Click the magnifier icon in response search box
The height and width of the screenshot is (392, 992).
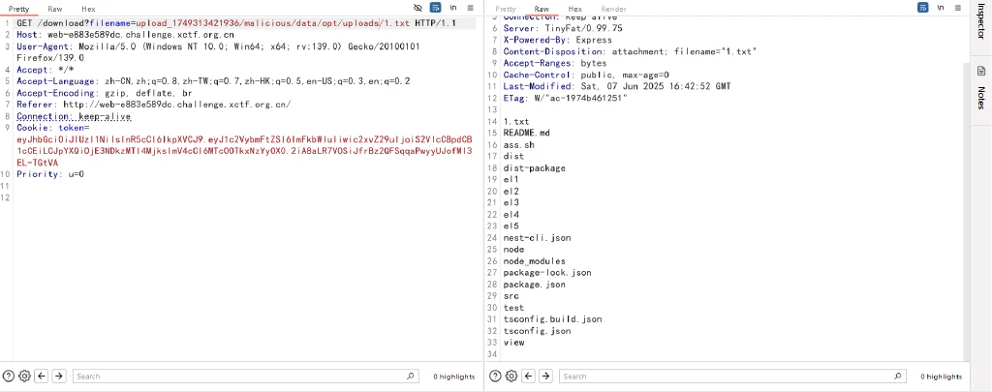[x=898, y=377]
